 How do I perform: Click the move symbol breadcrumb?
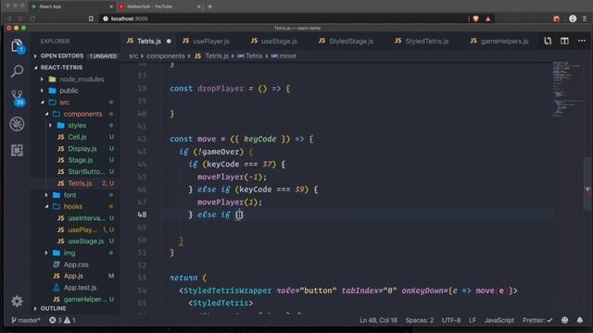[284, 55]
